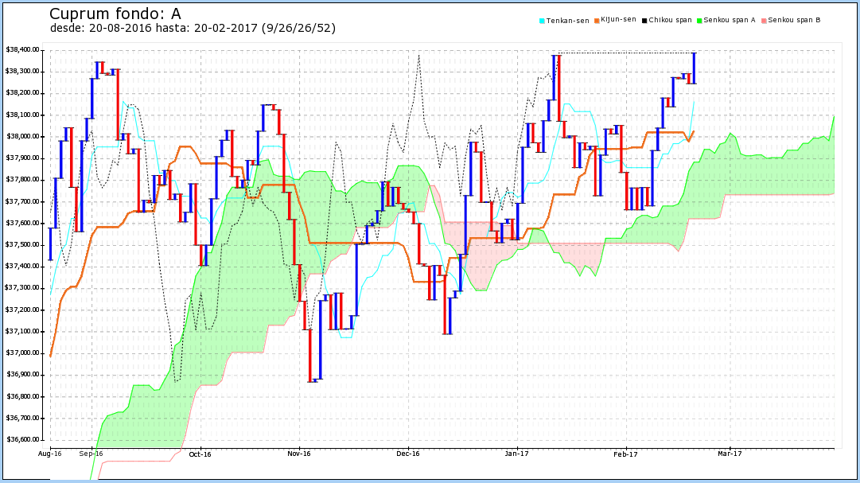Click the "$37,700.00" price axis label

click(x=22, y=201)
